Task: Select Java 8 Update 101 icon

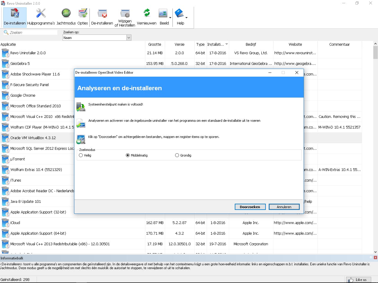Action: 5,202
